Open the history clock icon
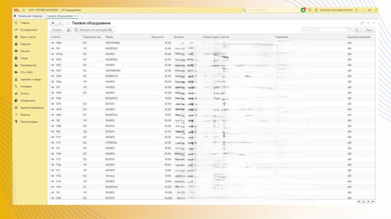 [x=310, y=10]
